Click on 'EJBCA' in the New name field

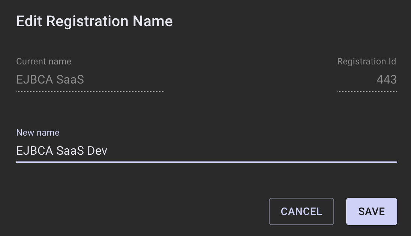pos(34,151)
